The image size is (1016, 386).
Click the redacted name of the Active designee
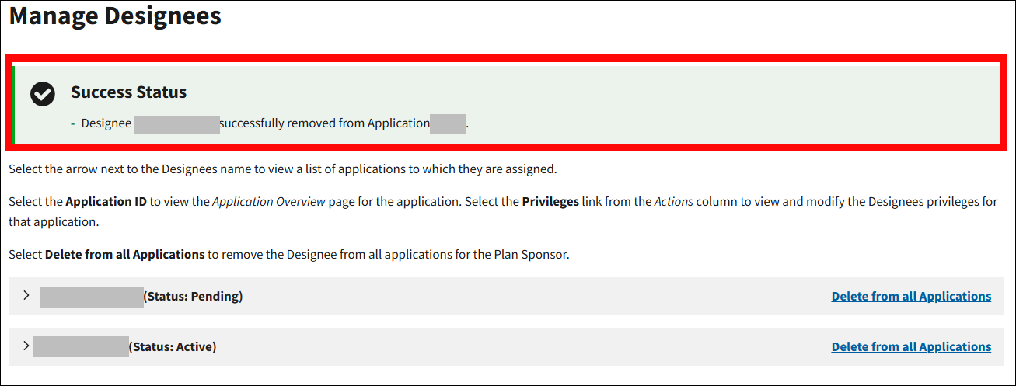click(81, 347)
